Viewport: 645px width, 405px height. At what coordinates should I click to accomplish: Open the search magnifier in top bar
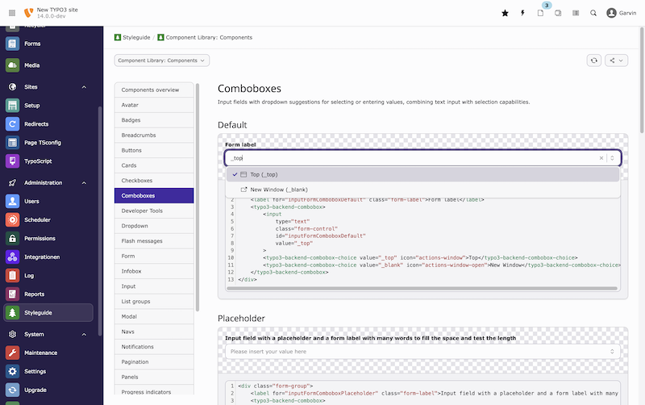[593, 13]
